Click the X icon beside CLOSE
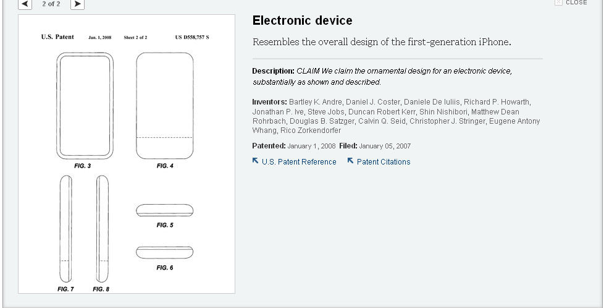The image size is (604, 308). tap(558, 2)
